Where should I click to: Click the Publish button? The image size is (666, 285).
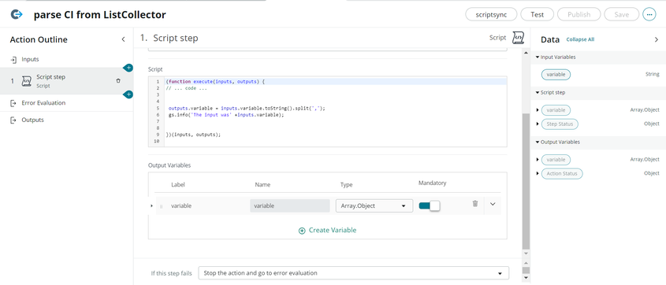[579, 14]
